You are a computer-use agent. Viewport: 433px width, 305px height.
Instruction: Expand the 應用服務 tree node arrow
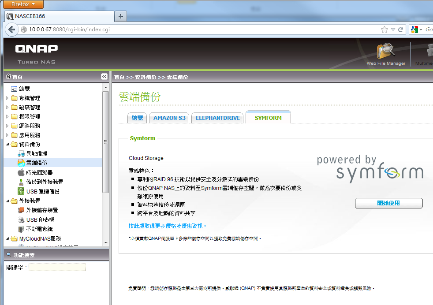click(7, 135)
